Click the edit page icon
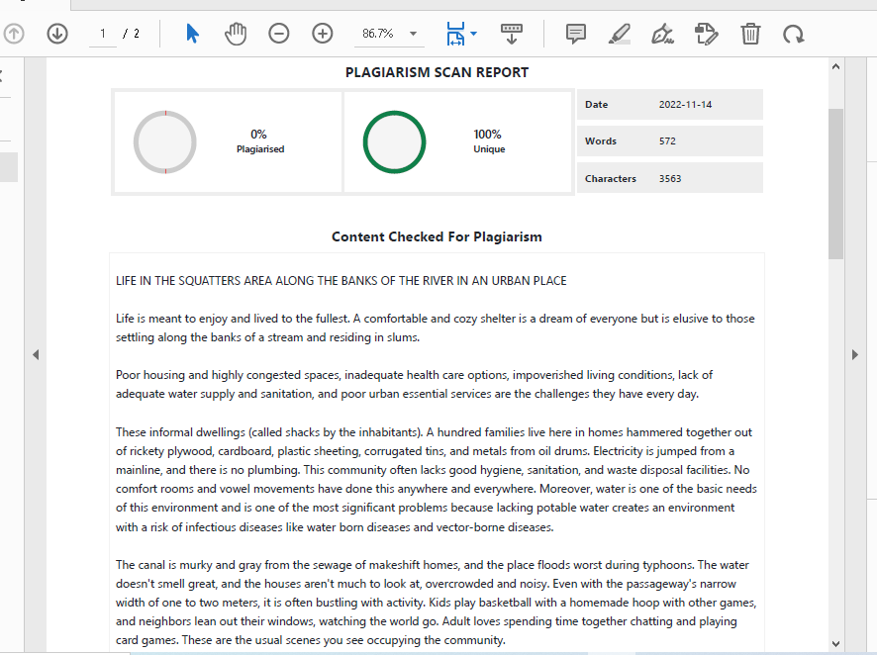Viewport: 877px width, 655px height. pyautogui.click(x=707, y=34)
